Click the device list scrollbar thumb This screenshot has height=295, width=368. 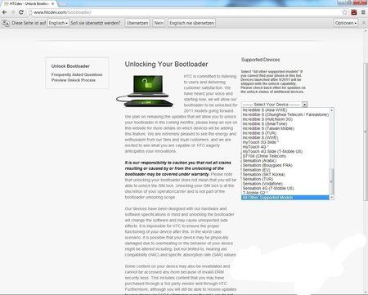click(332, 181)
